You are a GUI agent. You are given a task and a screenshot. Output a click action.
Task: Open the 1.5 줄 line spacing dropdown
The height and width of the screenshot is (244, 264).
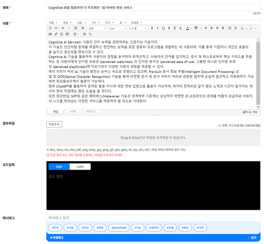click(138, 28)
